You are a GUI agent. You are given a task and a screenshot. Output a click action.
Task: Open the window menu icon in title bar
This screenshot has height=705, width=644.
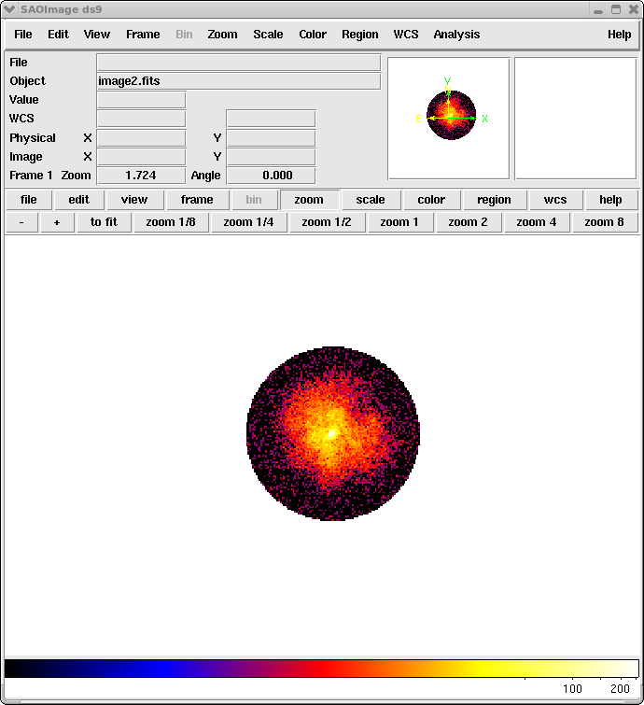[x=9, y=9]
